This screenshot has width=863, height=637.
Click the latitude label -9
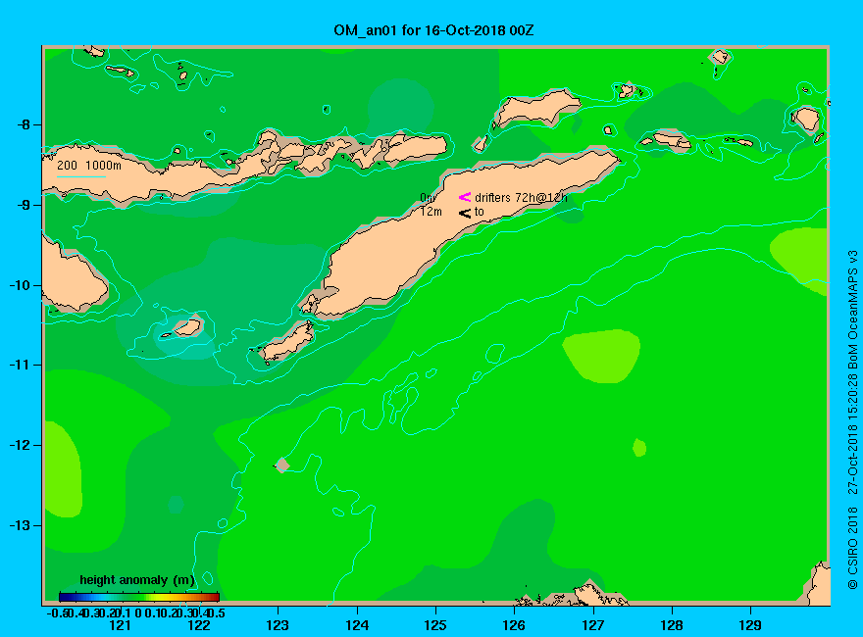coord(24,205)
